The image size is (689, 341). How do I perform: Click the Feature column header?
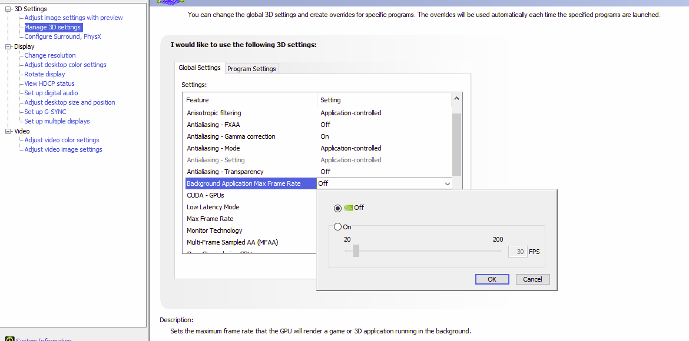click(x=250, y=100)
